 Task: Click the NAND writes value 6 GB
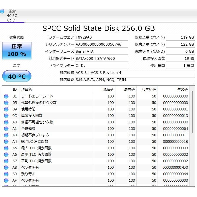pyautogui.click(x=181, y=52)
